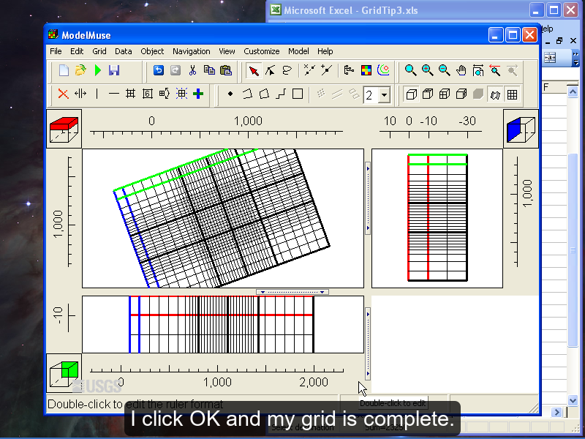
Task: Open the Model menu
Action: pyautogui.click(x=298, y=51)
